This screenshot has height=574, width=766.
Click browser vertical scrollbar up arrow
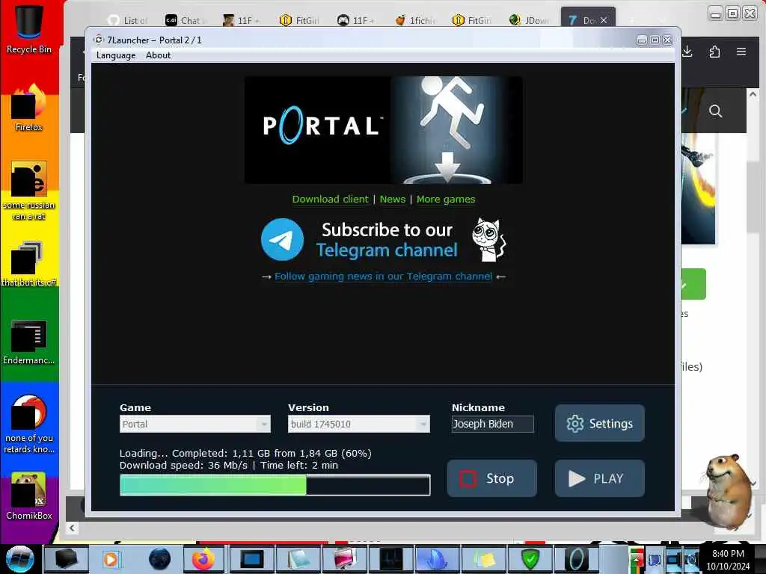coord(753,94)
